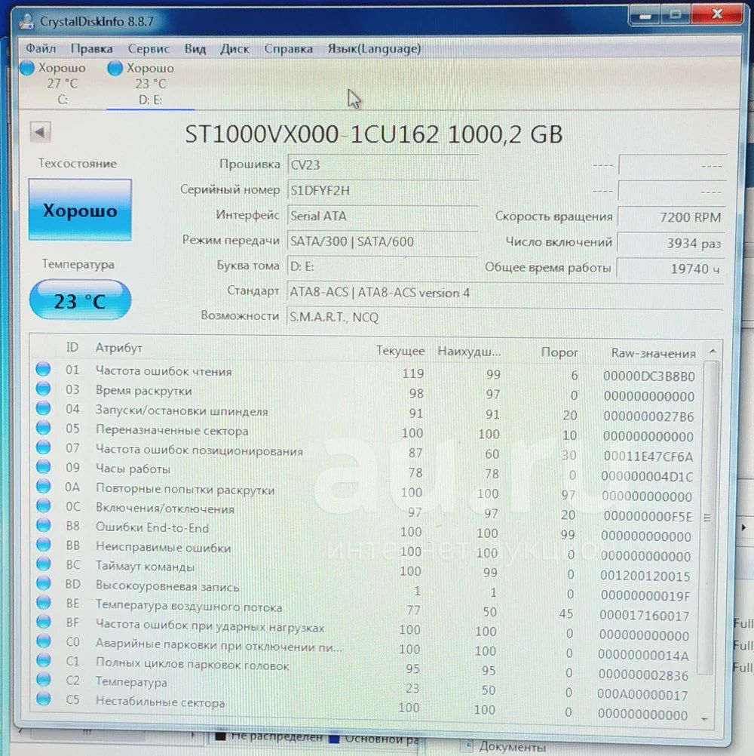754x756 pixels.
Task: Click status icon for attribute C0
Action: click(x=44, y=641)
